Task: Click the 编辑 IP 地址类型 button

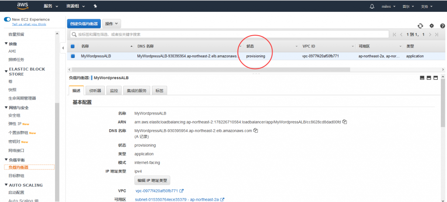Action: [x=152, y=180]
